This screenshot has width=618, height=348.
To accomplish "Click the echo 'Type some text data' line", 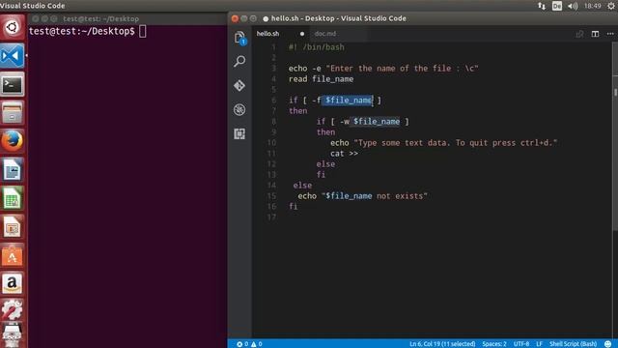I will click(444, 143).
